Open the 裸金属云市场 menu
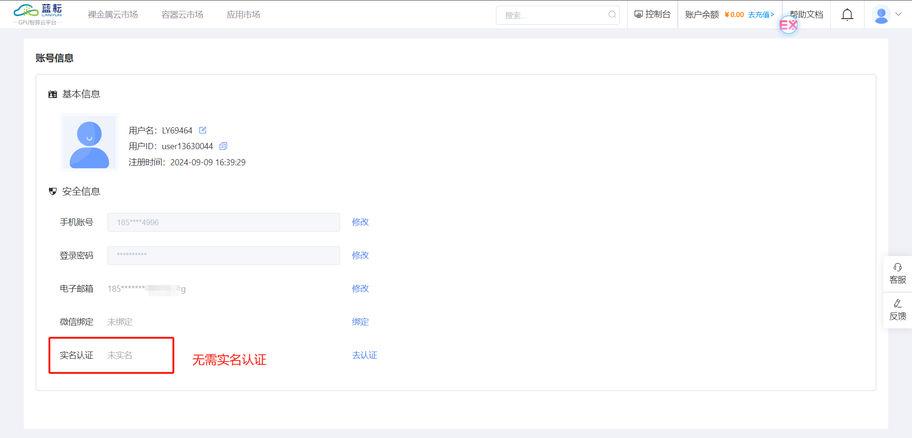Viewport: 912px width, 438px height. 113,15
